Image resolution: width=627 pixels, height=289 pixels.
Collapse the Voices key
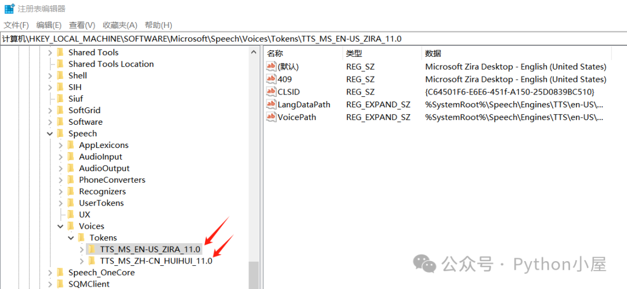[60, 226]
